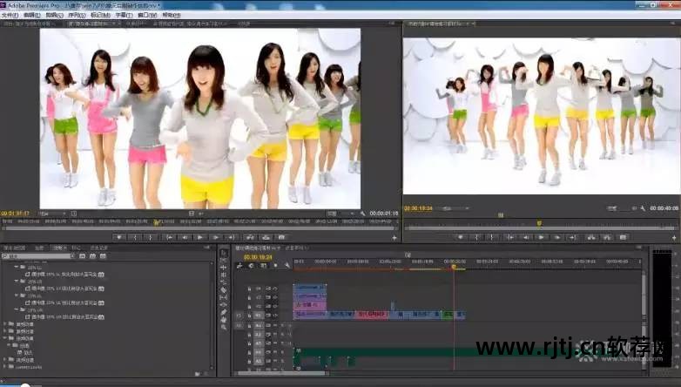
Task: Mark In point in the Source monitor
Action: 135,237
